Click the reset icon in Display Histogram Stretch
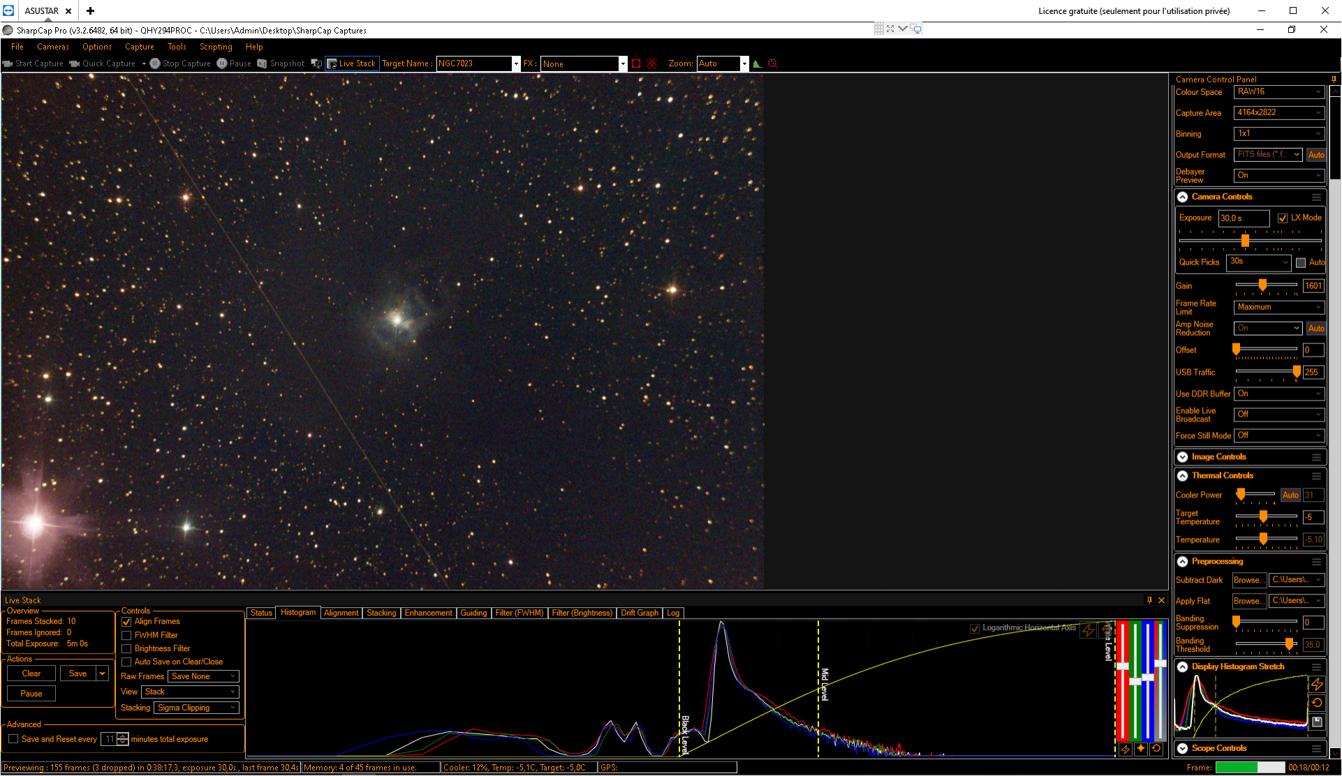1342x776 pixels. pyautogui.click(x=1317, y=703)
